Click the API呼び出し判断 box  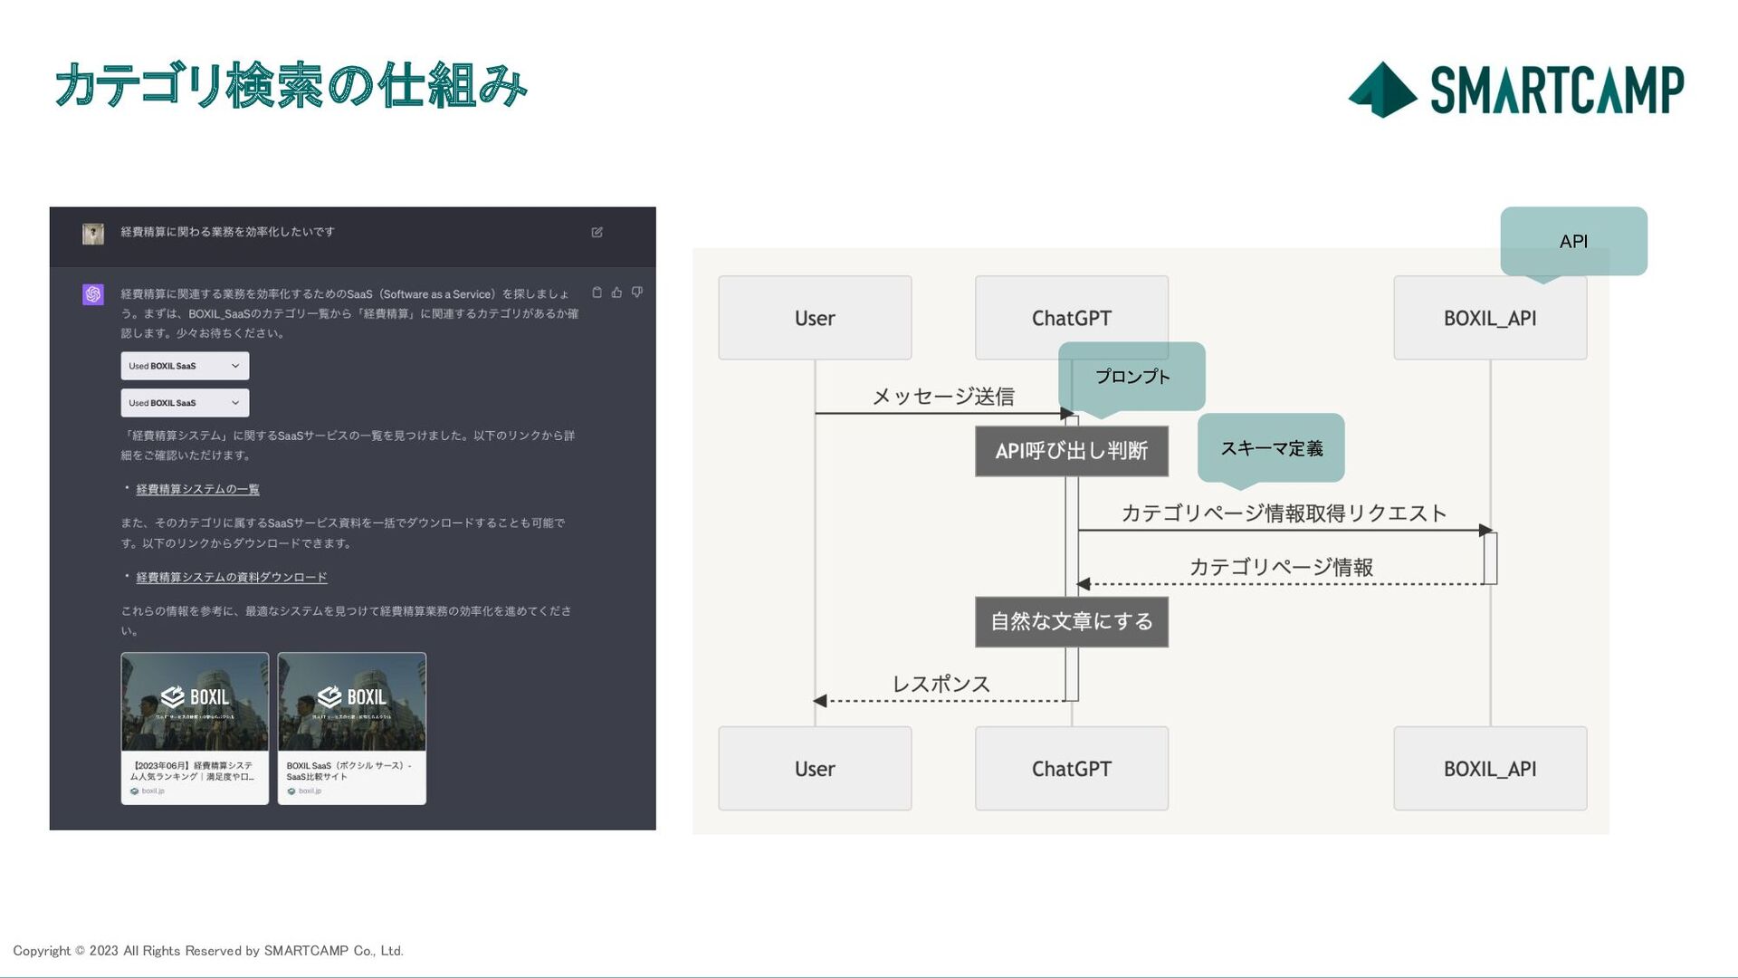(x=1072, y=451)
